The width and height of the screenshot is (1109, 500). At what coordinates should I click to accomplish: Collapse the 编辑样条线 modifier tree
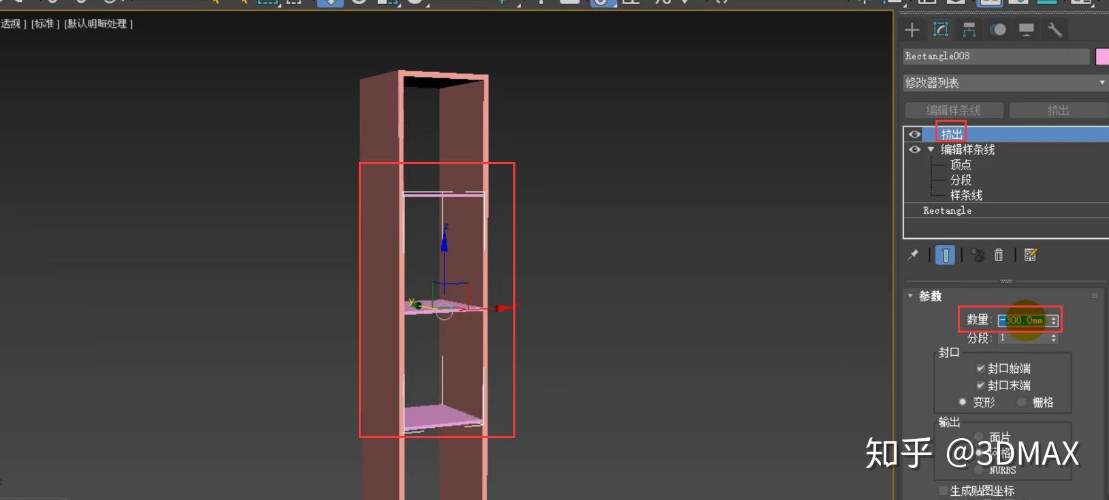coord(931,150)
